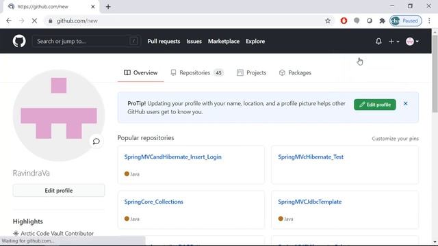Open the Explore page
Screen dimensions: 438x246
[255, 41]
